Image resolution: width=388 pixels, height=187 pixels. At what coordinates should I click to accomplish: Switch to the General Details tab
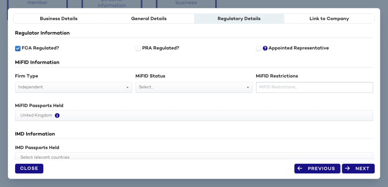click(149, 19)
